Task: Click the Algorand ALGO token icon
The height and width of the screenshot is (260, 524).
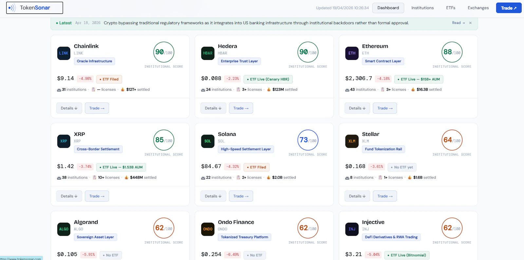Action: coord(64,229)
